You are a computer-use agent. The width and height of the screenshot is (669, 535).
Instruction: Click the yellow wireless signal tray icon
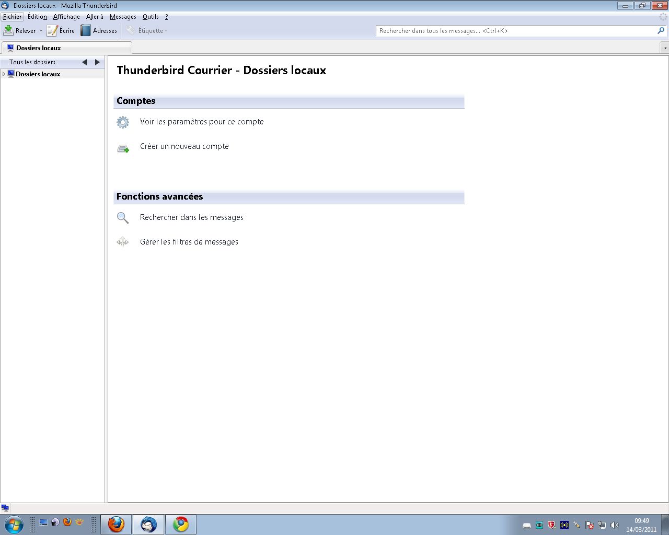click(564, 526)
